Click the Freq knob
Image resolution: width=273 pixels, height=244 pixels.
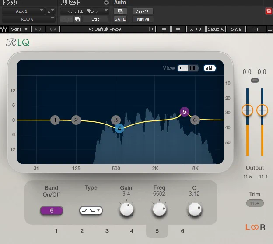159,209
